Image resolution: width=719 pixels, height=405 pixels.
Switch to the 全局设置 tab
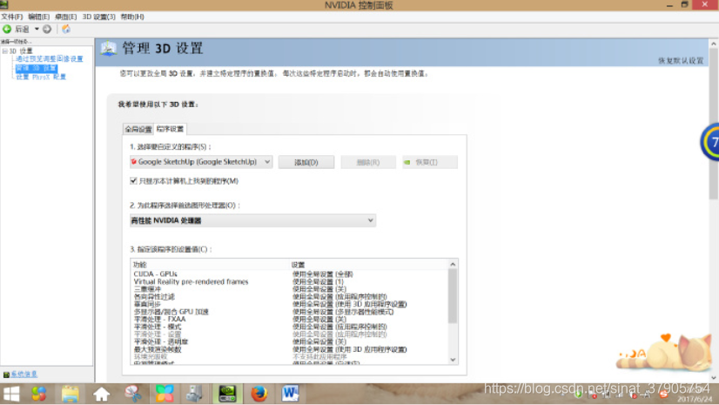[138, 130]
